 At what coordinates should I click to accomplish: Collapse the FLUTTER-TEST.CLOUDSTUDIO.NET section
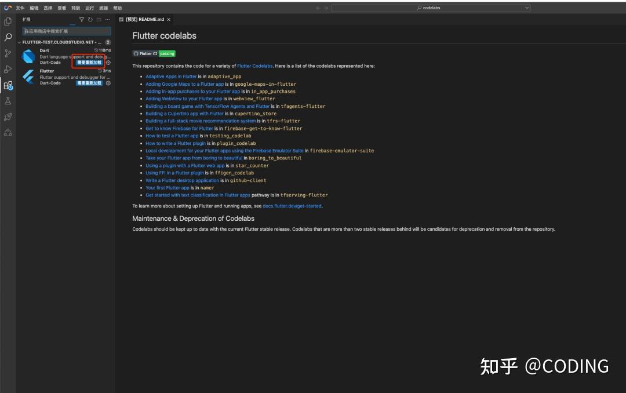pyautogui.click(x=62, y=42)
